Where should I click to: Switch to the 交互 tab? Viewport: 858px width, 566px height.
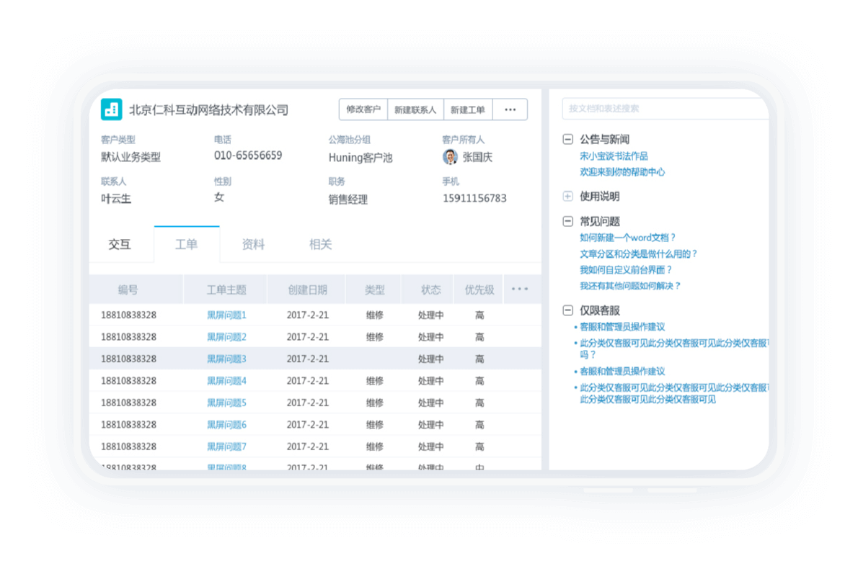coord(120,244)
